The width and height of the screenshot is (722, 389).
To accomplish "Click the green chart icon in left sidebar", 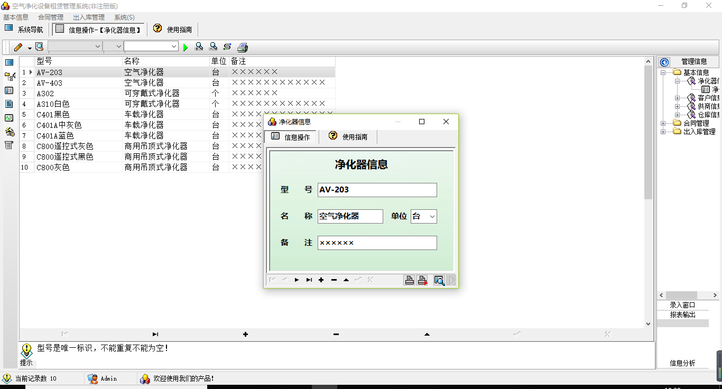I will point(9,118).
